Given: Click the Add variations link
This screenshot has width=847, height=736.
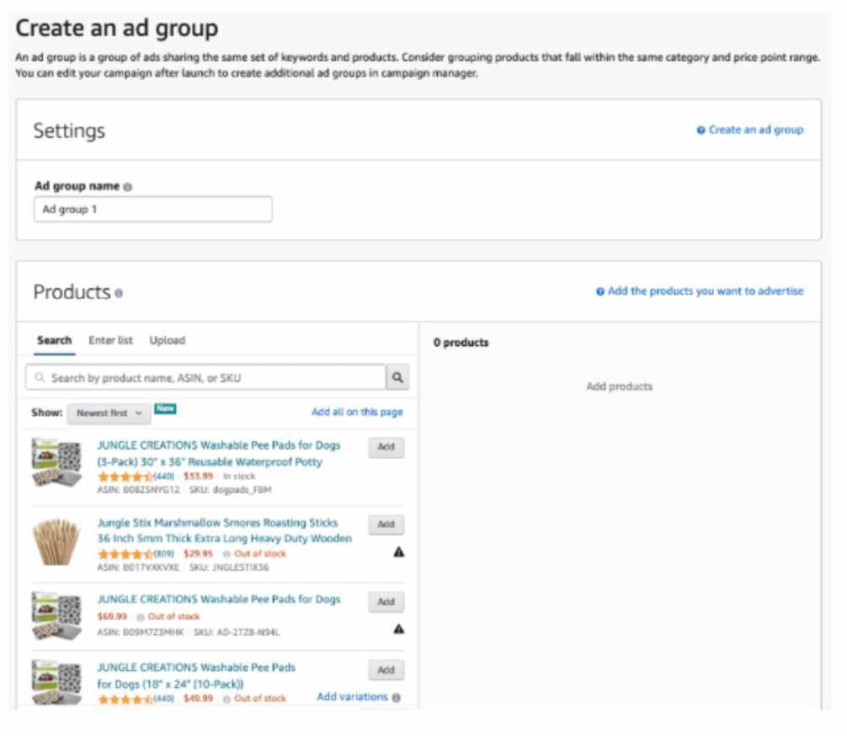Looking at the screenshot, I should [352, 697].
